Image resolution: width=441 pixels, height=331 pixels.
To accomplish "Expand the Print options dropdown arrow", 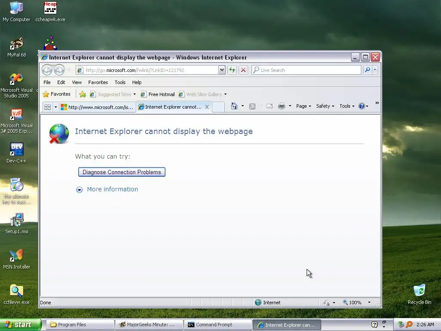I will (x=290, y=106).
